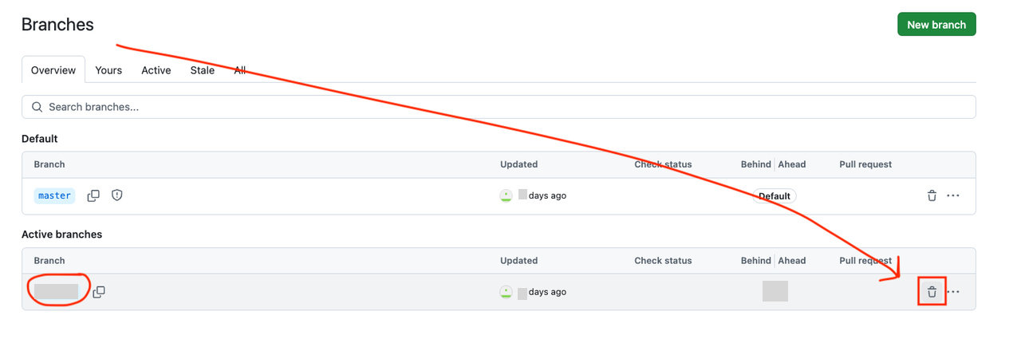The height and width of the screenshot is (339, 1021).
Task: Copy the master branch name
Action: tap(93, 195)
